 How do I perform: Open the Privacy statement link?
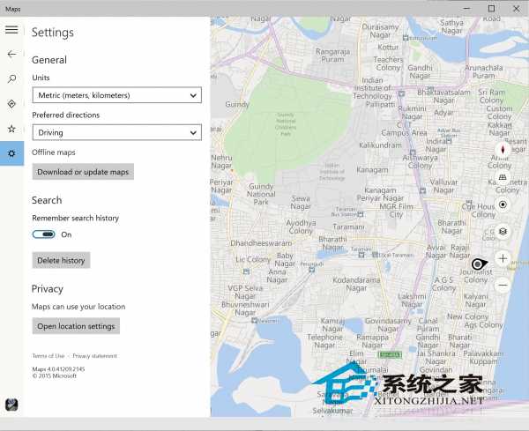point(95,356)
